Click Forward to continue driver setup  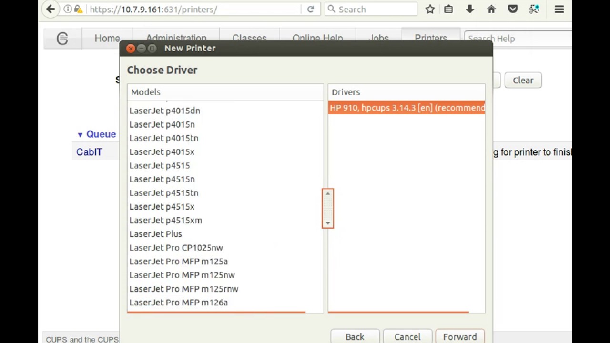click(x=460, y=336)
